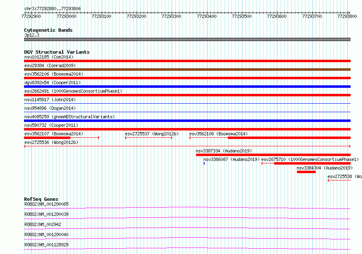Click ruler position 77292900
The width and height of the screenshot is (362, 254).
click(31, 16)
